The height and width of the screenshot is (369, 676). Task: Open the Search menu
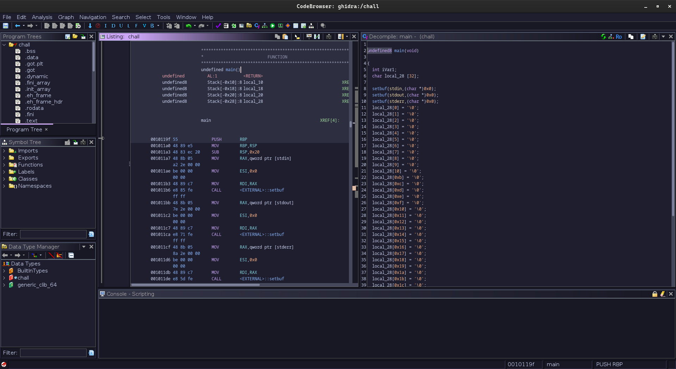121,17
